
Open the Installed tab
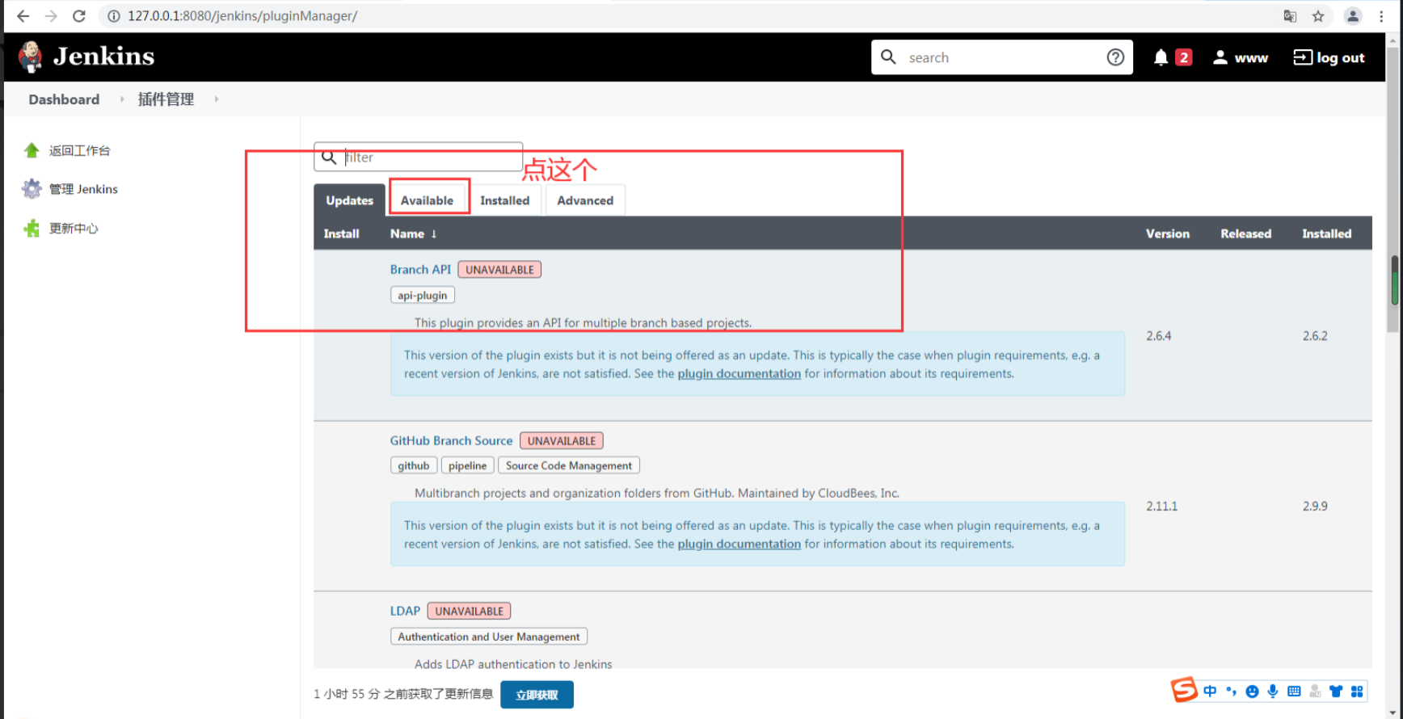505,200
